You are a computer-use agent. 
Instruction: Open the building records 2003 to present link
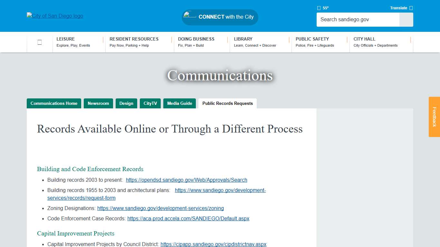pos(187,180)
